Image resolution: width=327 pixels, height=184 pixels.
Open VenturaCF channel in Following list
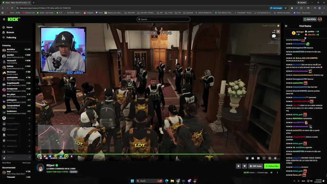point(16,62)
